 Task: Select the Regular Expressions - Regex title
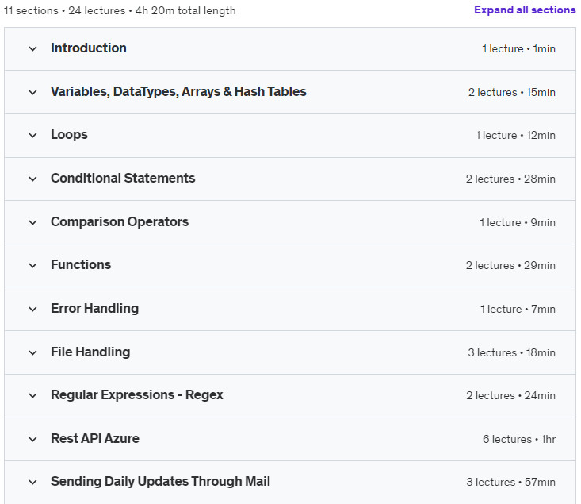tap(137, 395)
